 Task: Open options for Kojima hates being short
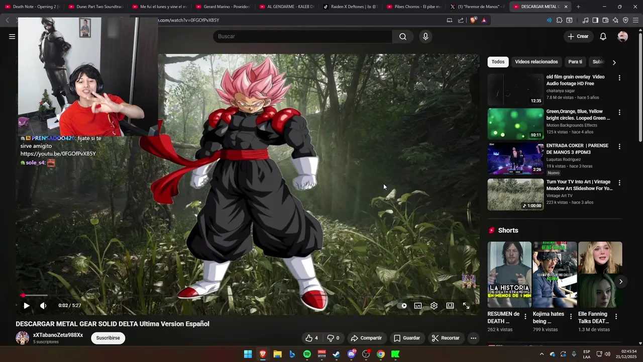[571, 316]
